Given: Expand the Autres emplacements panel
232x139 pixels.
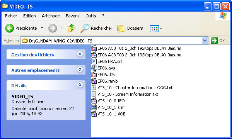Looking at the screenshot, I should (x=80, y=69).
